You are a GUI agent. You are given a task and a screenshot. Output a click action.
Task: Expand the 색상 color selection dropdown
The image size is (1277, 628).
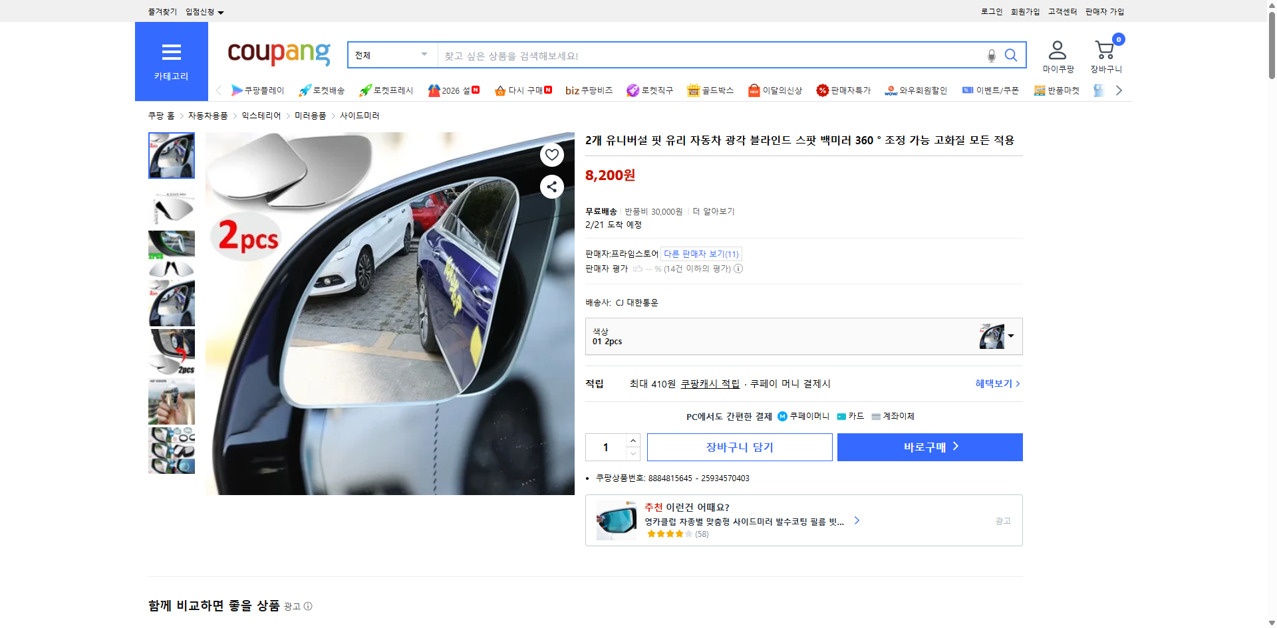click(x=1010, y=336)
